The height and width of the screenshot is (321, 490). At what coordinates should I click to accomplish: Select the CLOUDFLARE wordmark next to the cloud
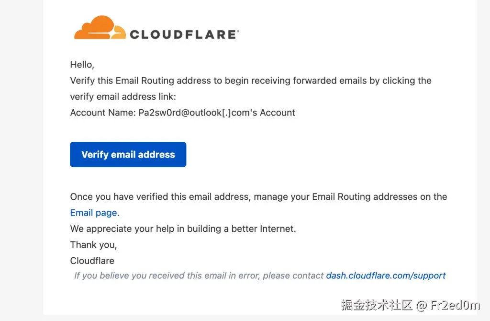point(182,34)
